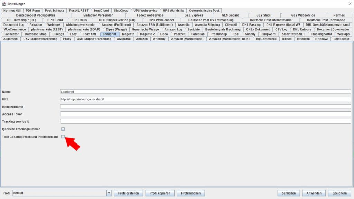Image resolution: width=354 pixels, height=199 pixels.
Task: Open the Shopify tab
Action: point(250,34)
